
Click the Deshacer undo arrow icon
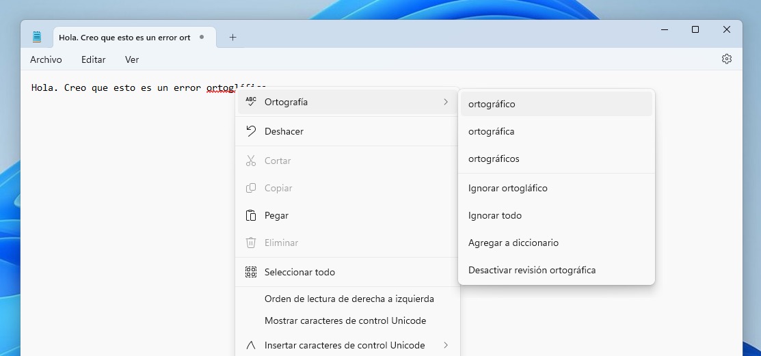coord(251,131)
